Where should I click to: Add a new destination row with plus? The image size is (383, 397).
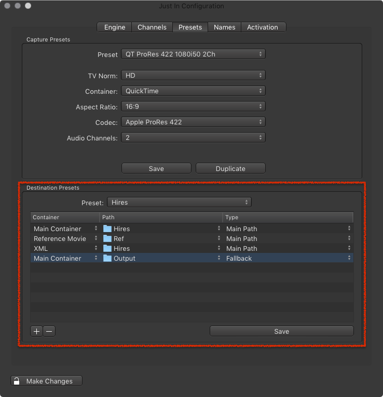click(36, 331)
